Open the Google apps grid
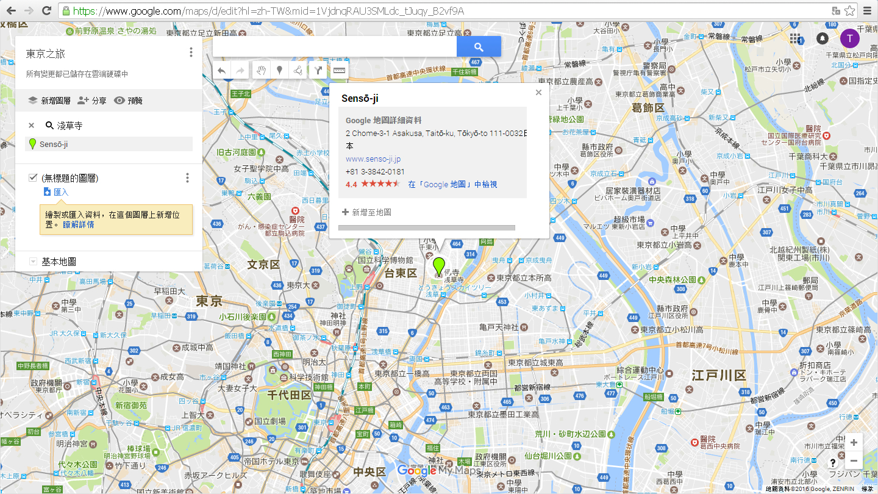Image resolution: width=878 pixels, height=494 pixels. click(x=796, y=38)
